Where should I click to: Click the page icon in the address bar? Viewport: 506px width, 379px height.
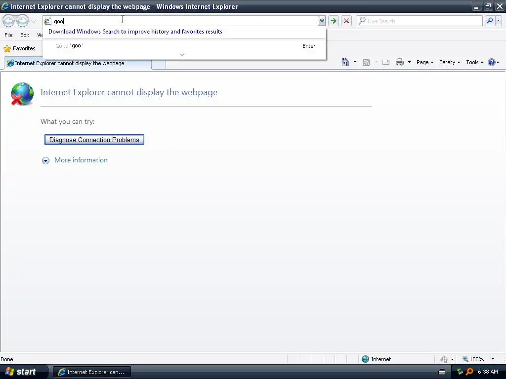pos(47,21)
